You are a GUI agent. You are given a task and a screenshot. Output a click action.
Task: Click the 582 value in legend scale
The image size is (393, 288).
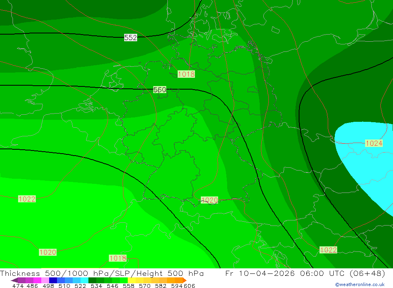[161, 286]
